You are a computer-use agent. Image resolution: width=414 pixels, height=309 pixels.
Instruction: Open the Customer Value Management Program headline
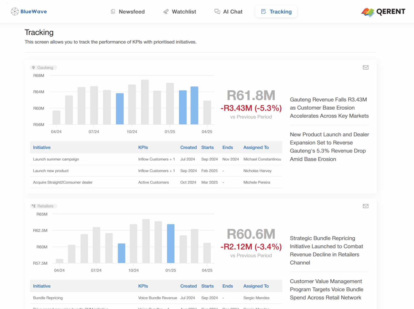coord(326,289)
